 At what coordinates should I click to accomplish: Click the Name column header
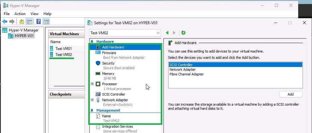tap(55, 42)
